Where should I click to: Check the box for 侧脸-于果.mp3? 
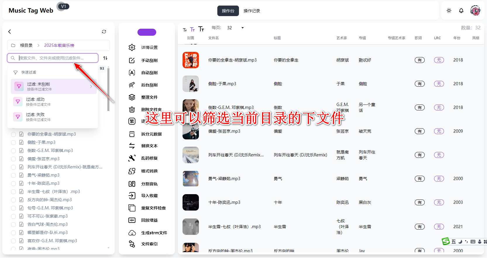[x=13, y=142]
